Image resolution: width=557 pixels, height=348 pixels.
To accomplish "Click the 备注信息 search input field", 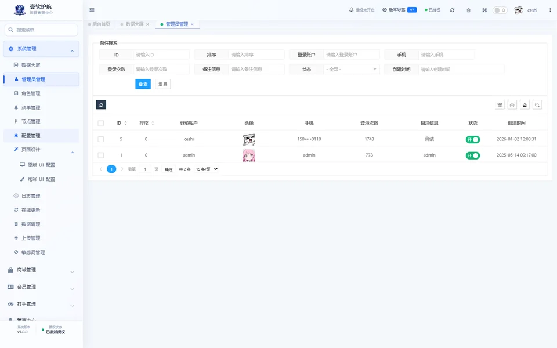I will [256, 69].
